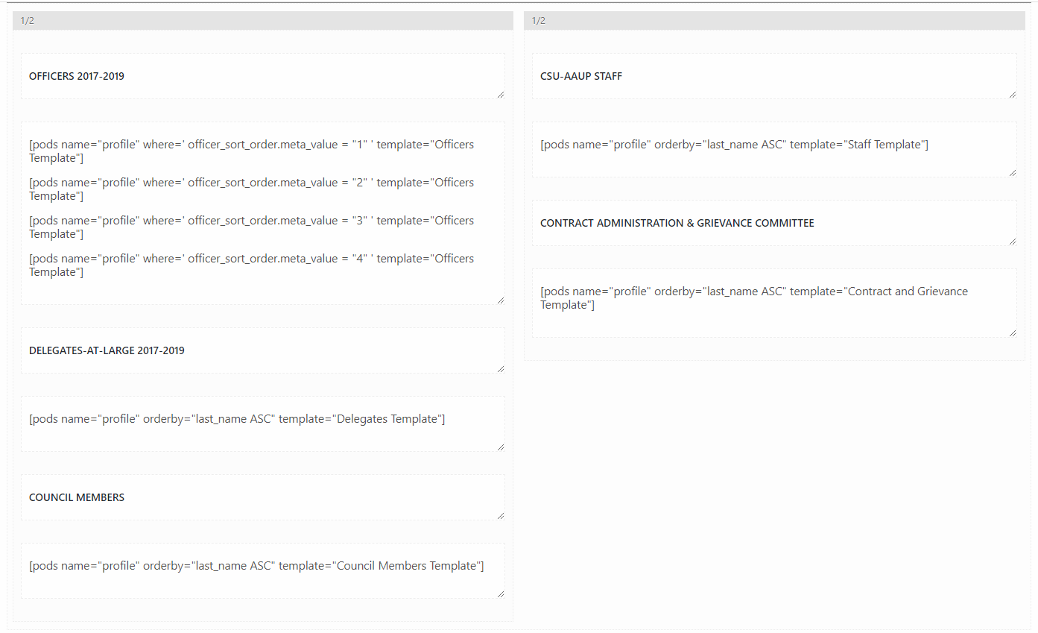1038x633 pixels.
Task: Click the resize grip on the OFFICERS 2017-2019 heading box
Action: click(501, 94)
